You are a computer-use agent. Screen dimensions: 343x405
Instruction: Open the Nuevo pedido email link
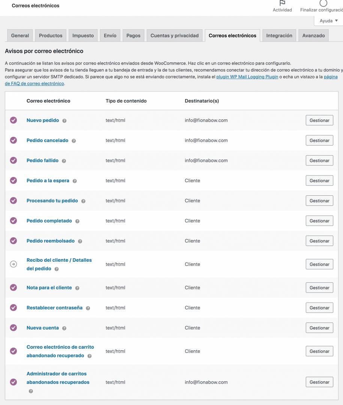pyautogui.click(x=43, y=120)
